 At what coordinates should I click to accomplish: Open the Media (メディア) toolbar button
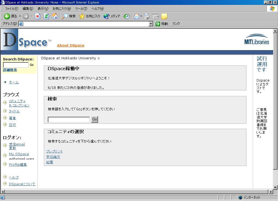click(112, 16)
